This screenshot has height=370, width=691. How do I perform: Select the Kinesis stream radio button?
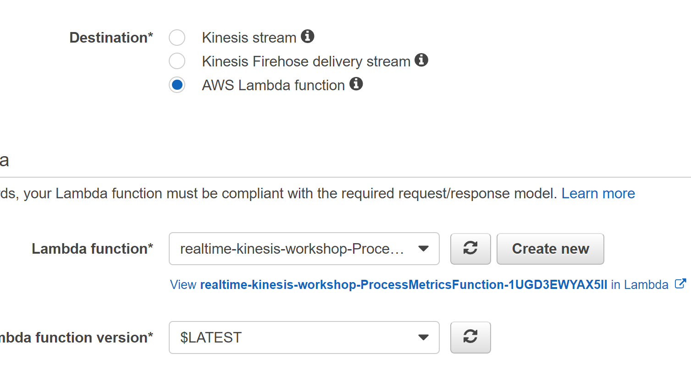point(177,38)
